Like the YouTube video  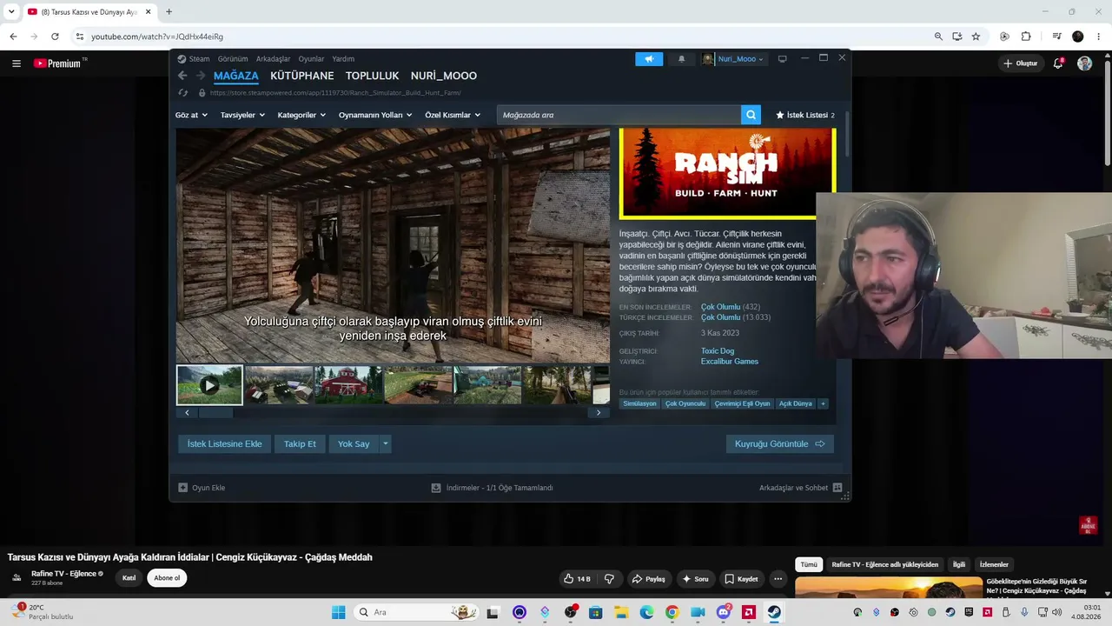pos(577,579)
